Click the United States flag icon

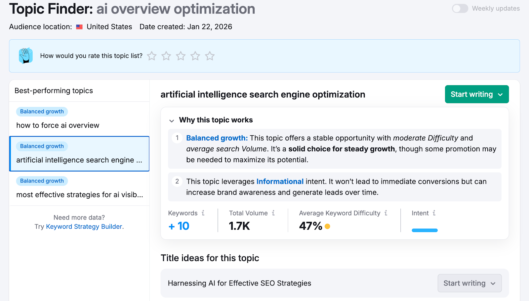click(x=79, y=27)
